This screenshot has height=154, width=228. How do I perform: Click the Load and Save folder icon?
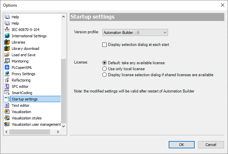[x=7, y=55]
